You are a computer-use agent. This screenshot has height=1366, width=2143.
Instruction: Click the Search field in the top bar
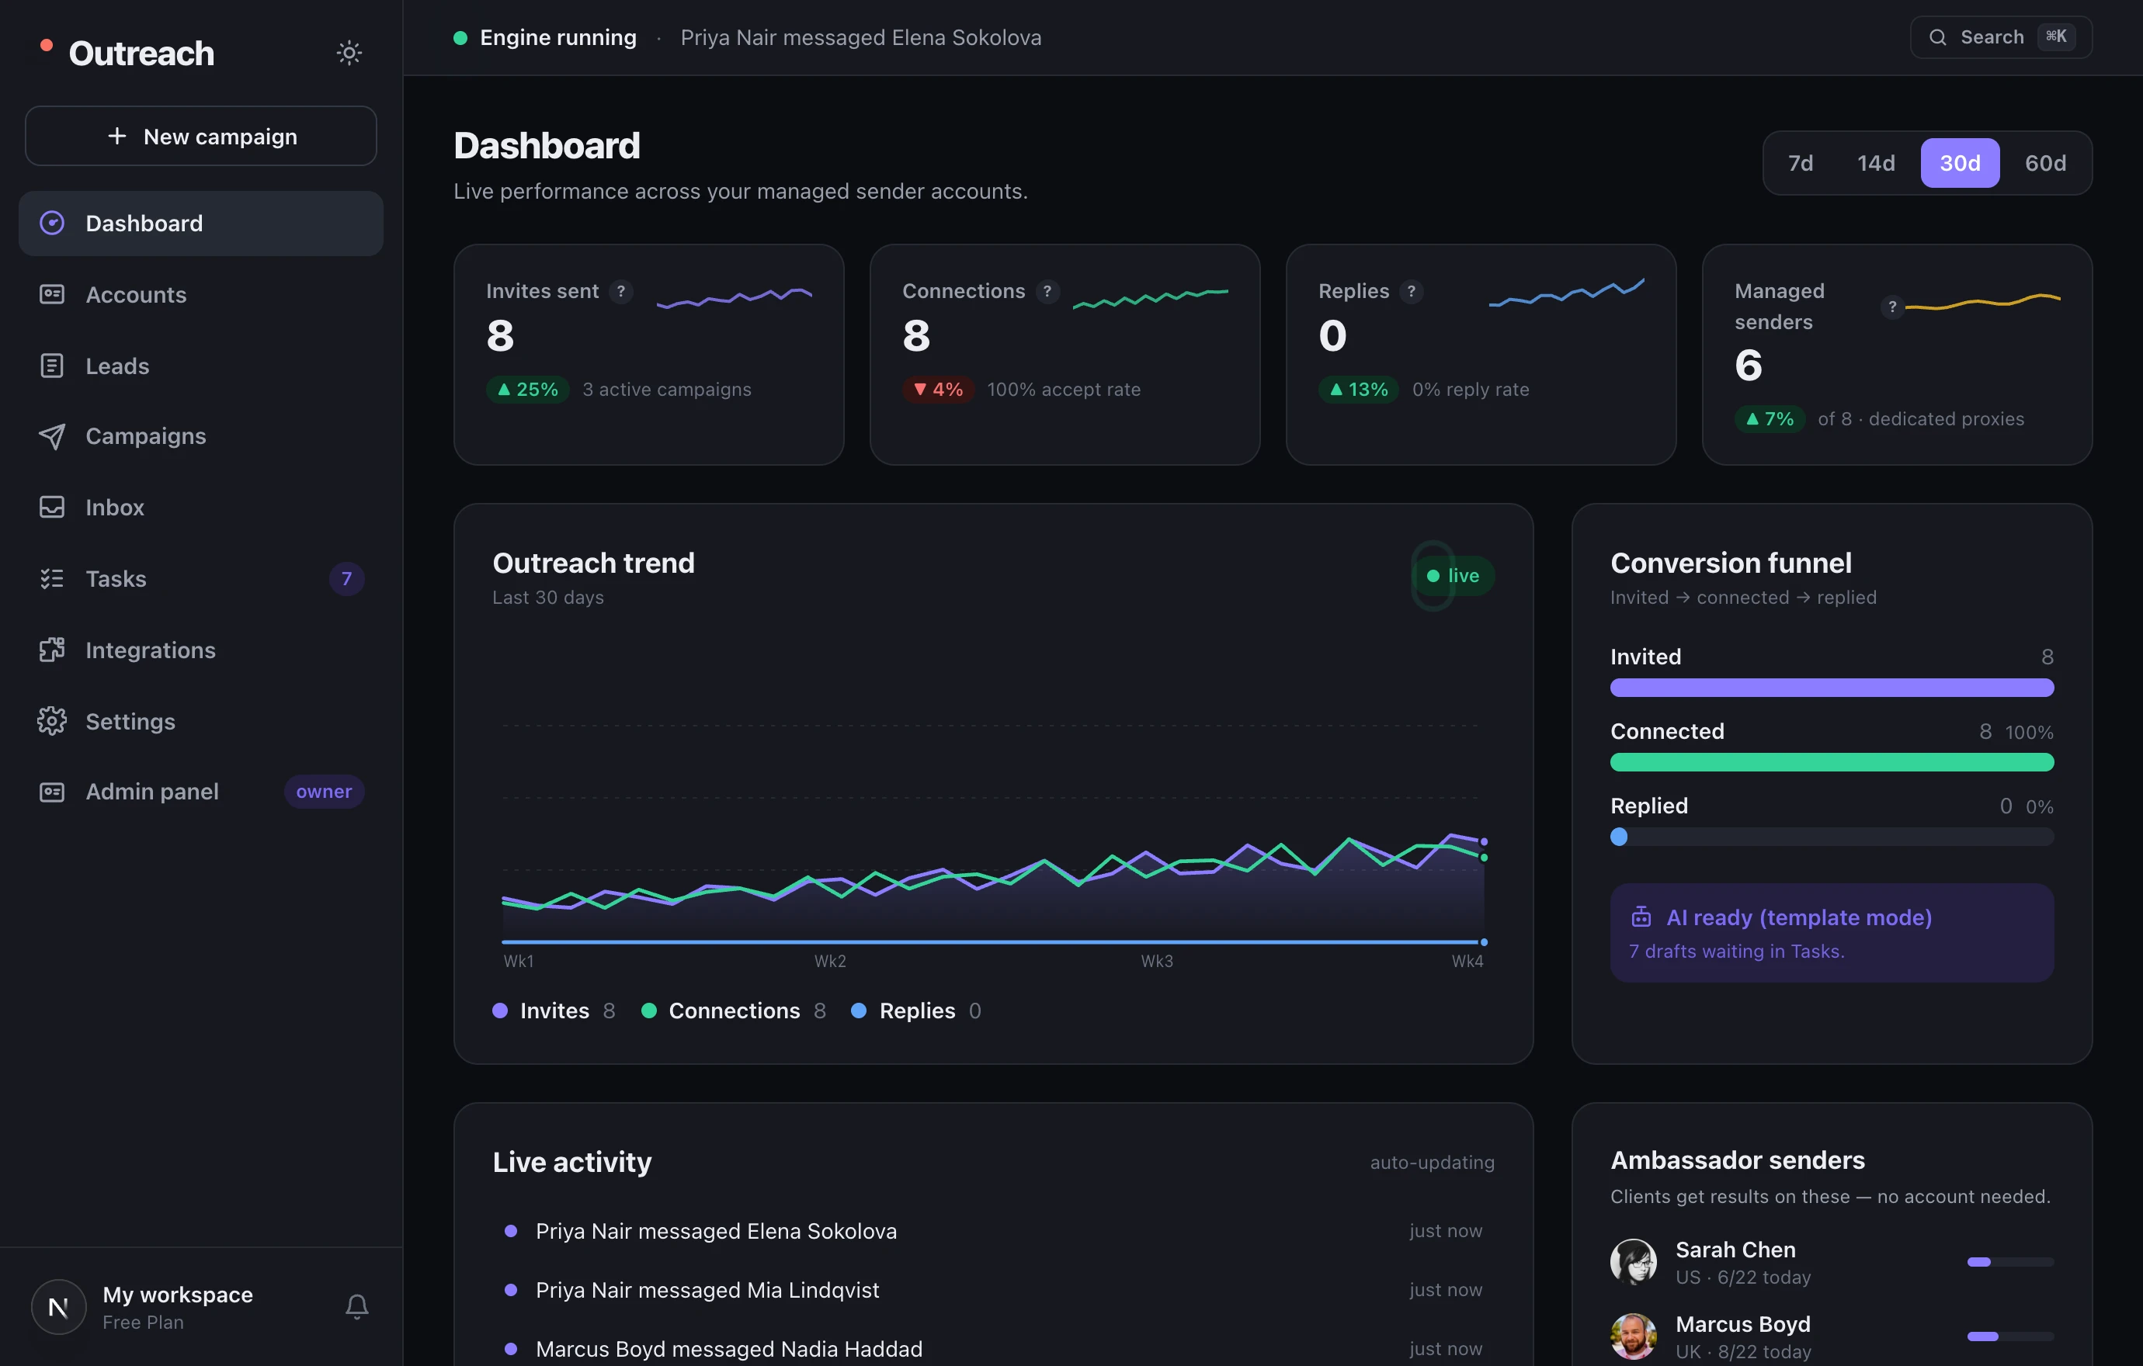2001,37
